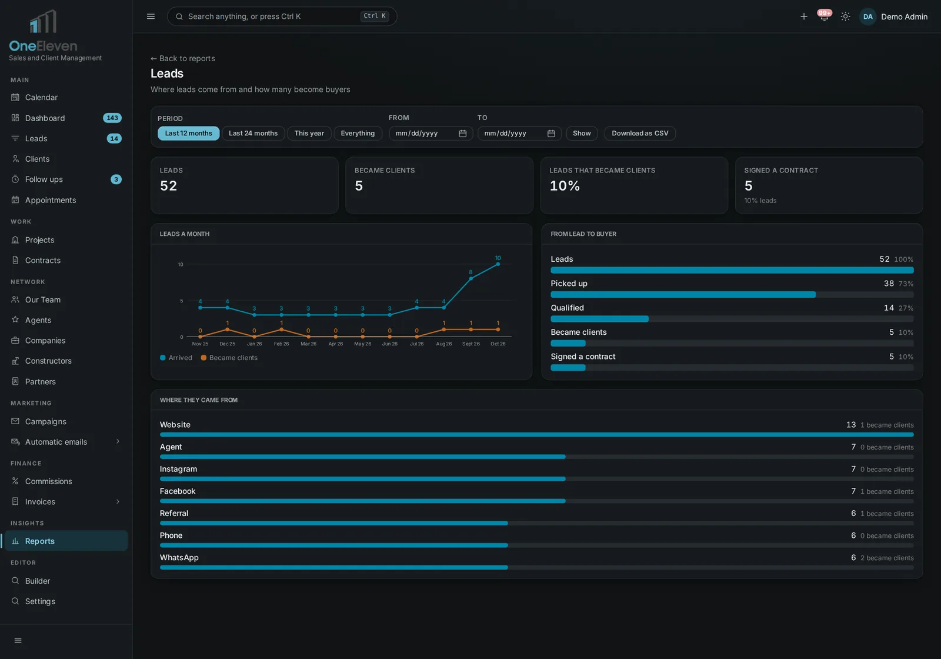The width and height of the screenshot is (941, 659).
Task: Go to Clients in sidebar
Action: (65, 159)
